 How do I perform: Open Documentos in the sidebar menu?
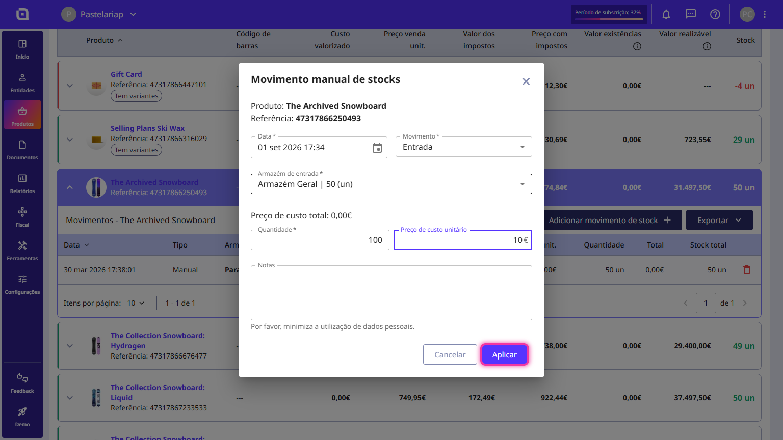(22, 150)
